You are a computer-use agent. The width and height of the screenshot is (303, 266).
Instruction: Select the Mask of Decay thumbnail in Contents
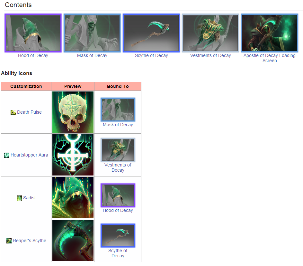pyautogui.click(x=92, y=33)
